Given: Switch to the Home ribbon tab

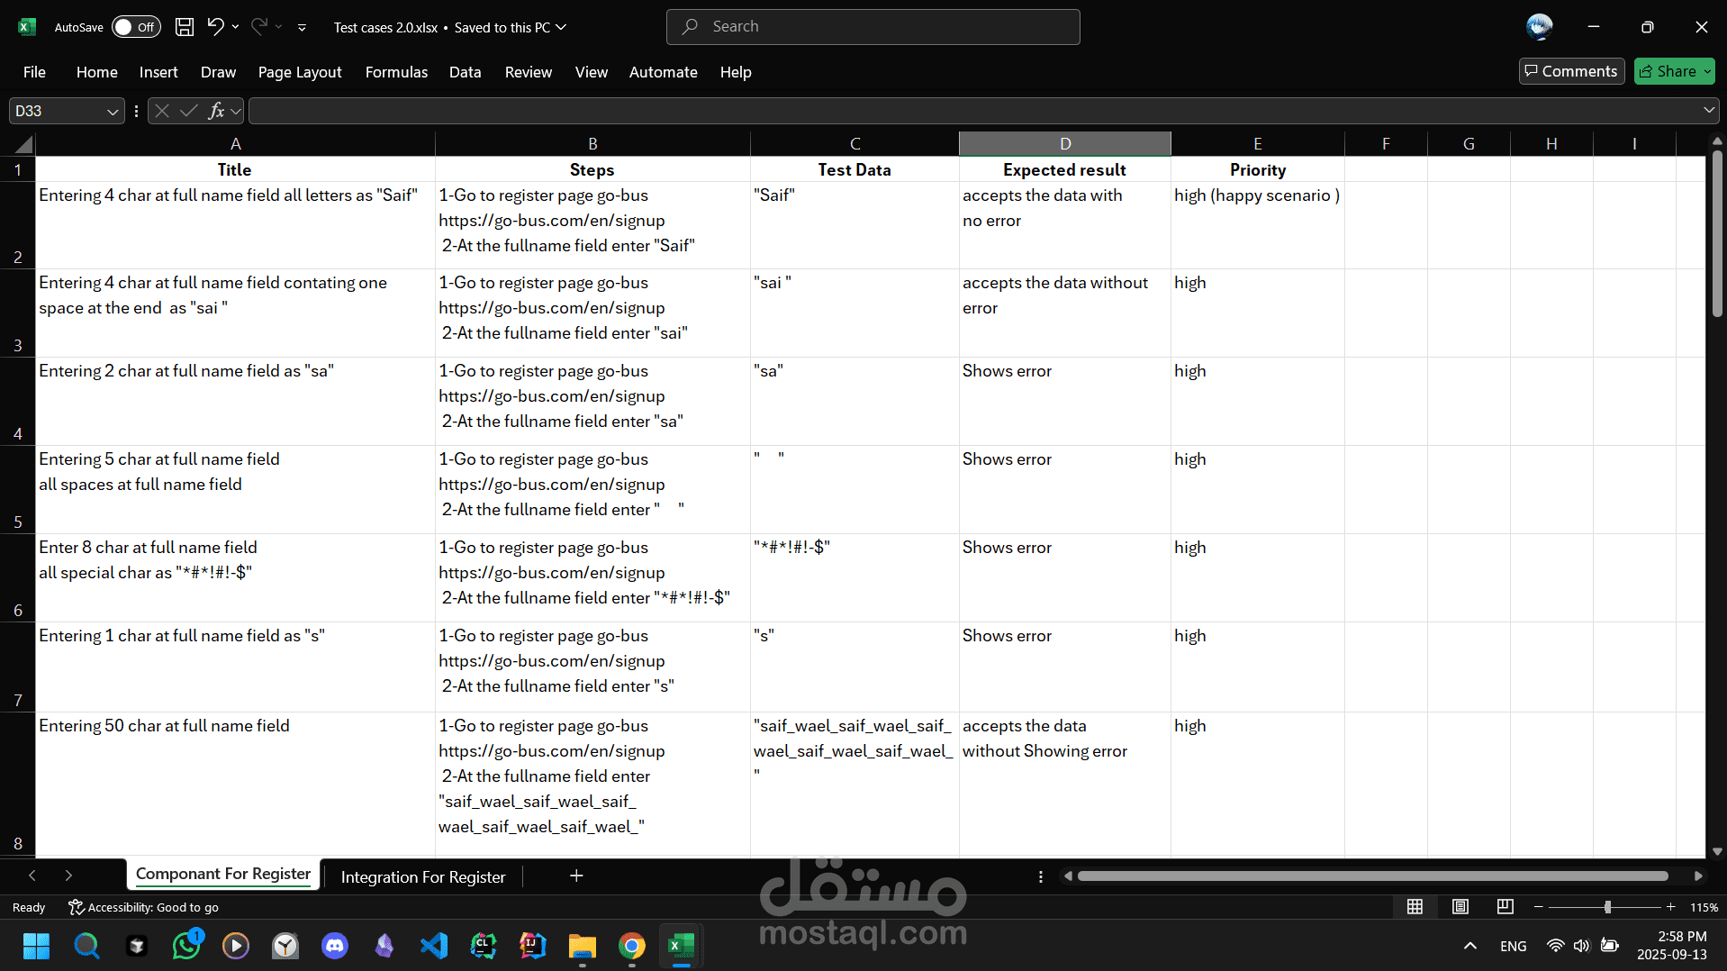Looking at the screenshot, I should point(96,72).
